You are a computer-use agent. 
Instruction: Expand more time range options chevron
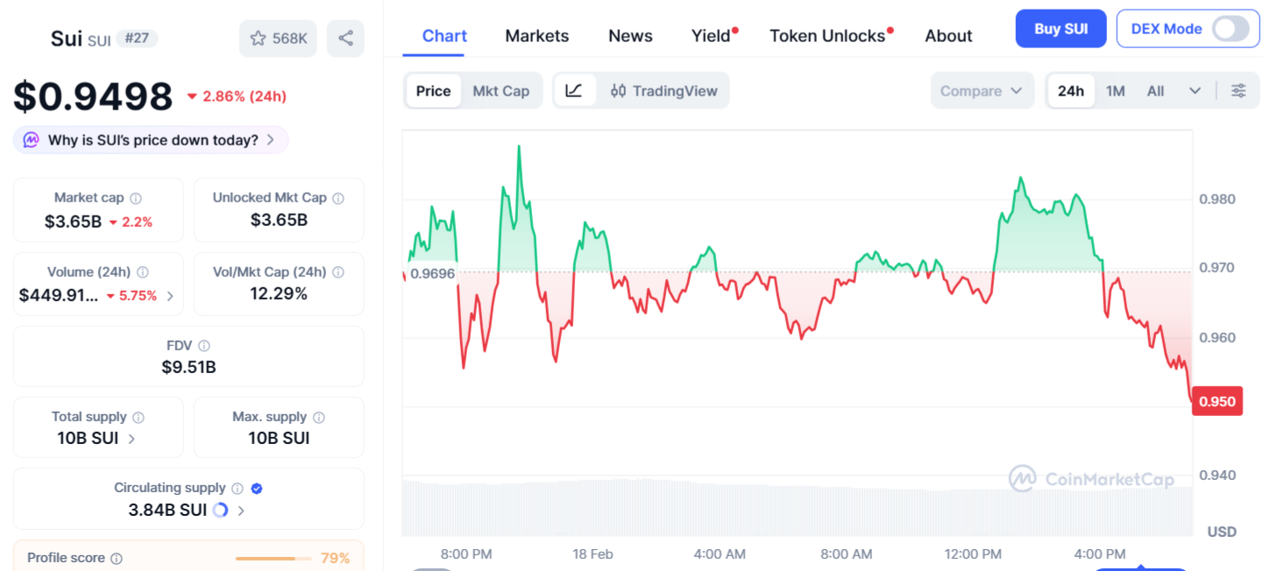[1195, 91]
